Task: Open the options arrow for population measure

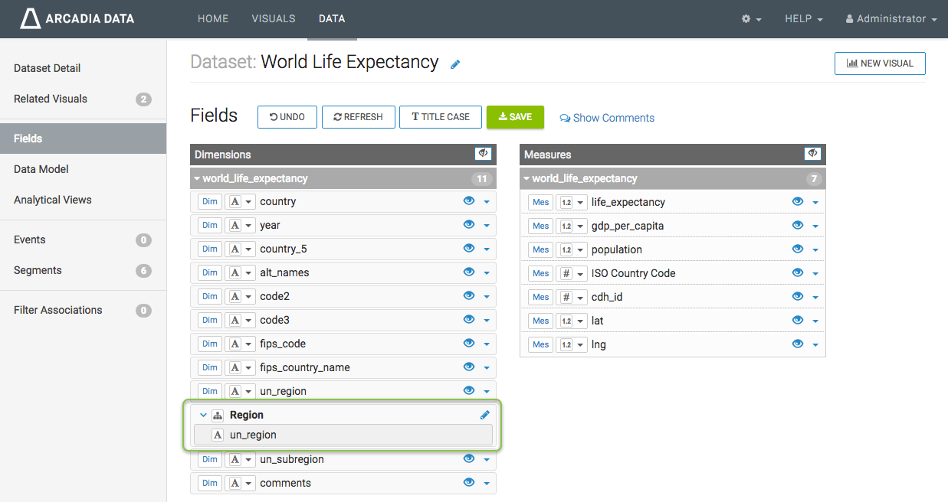Action: pos(815,250)
